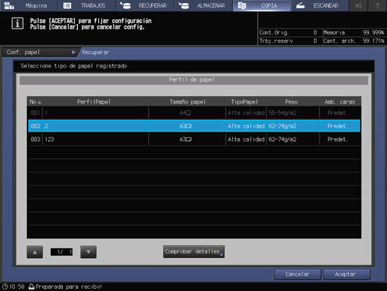Switch to the TRABAJOS tab
Screen dimensions: 387x291
pos(87,5)
